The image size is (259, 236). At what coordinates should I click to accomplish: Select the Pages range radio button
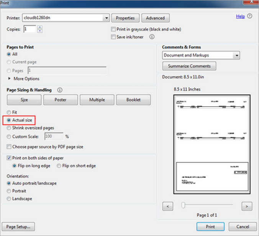[9, 71]
